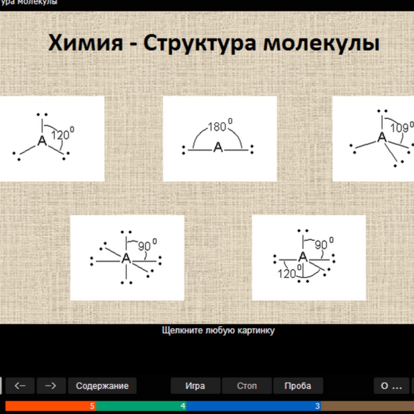Pick the 90° octahedral molecule picture

[x=127, y=258]
